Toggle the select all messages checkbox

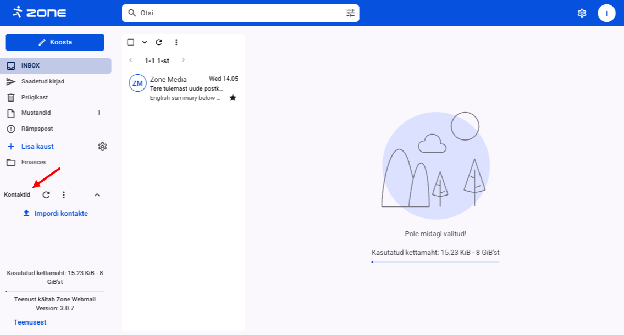click(131, 42)
